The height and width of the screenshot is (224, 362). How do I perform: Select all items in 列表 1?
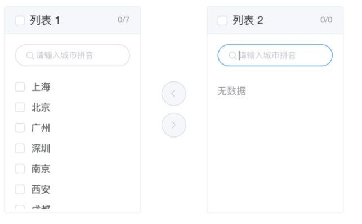(20, 20)
